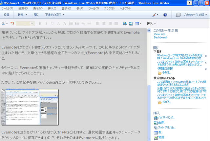This screenshot has height=141, width=210.
Task: Remove the Windows Live Writer draft entry
Action: 206,56
